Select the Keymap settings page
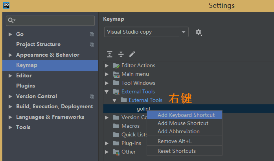 50,65
